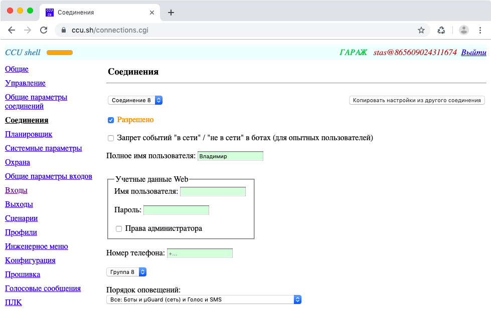Open a new browser tab

171,13
